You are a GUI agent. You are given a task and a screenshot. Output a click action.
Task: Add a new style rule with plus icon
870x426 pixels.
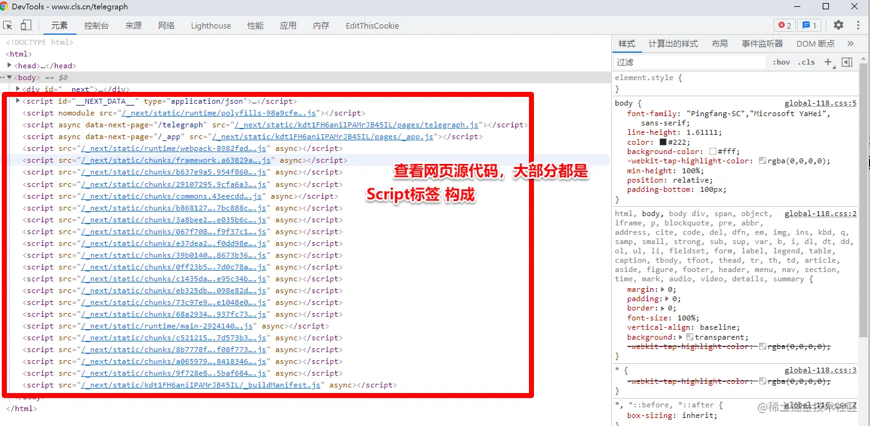tap(828, 62)
